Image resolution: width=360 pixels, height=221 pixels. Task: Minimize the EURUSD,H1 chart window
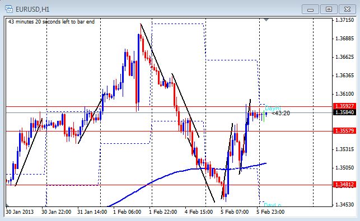pyautogui.click(x=310, y=10)
